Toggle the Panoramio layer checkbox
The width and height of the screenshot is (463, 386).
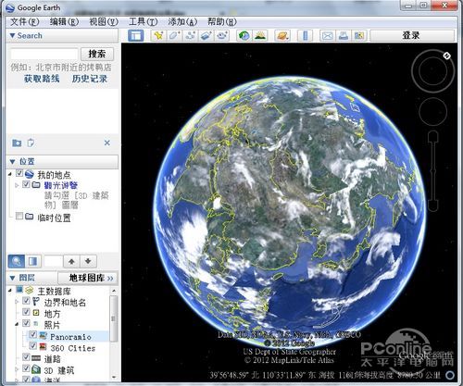pyautogui.click(x=33, y=334)
